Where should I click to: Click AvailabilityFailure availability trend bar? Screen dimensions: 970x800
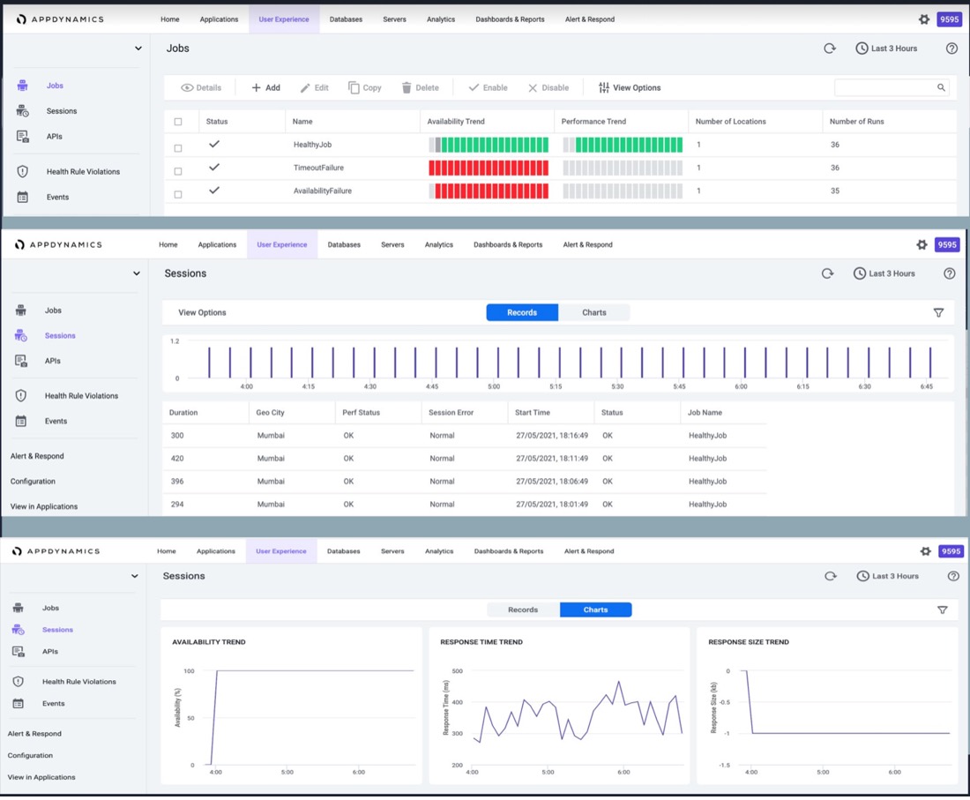(x=489, y=191)
